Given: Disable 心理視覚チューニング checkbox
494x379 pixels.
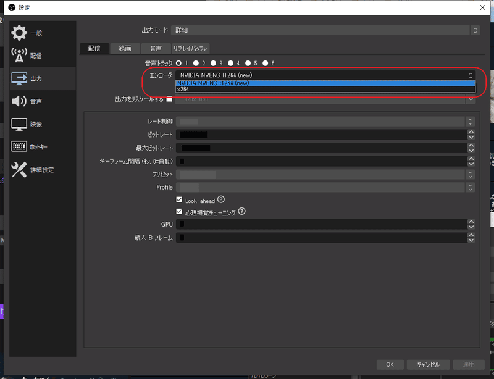Looking at the screenshot, I should point(179,211).
